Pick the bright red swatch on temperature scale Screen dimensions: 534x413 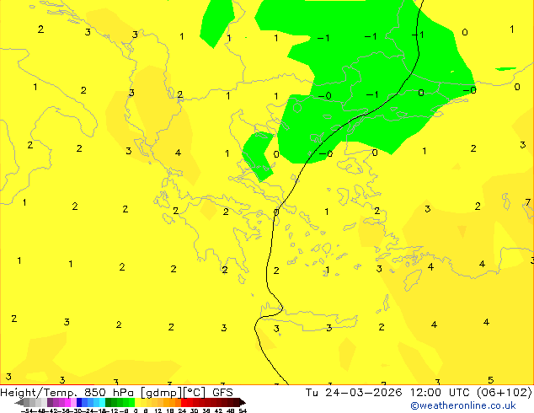point(184,402)
